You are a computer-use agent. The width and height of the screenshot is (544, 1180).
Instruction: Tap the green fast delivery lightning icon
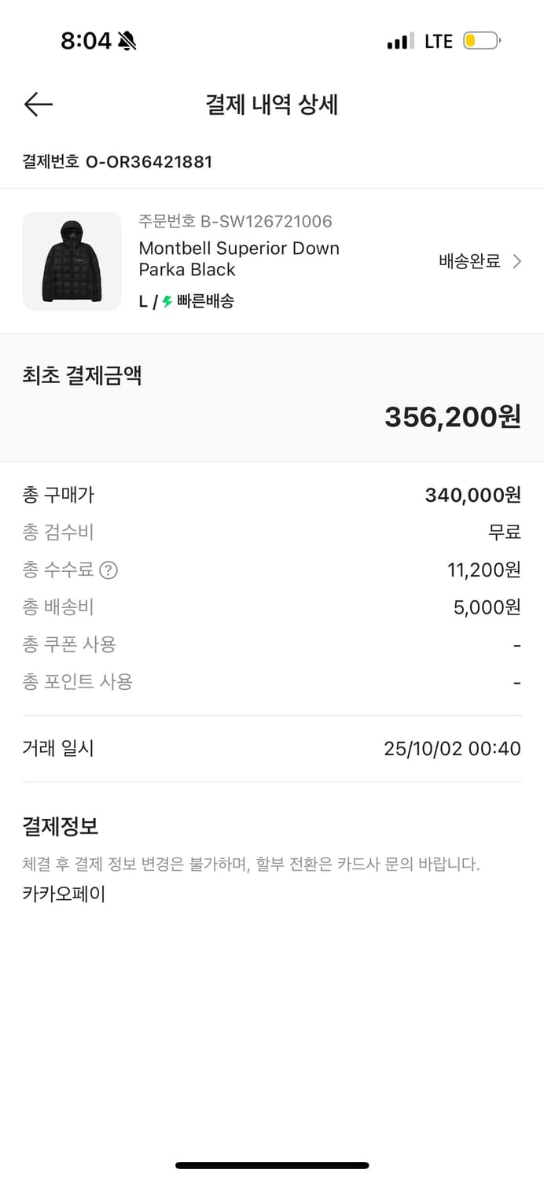click(x=167, y=301)
